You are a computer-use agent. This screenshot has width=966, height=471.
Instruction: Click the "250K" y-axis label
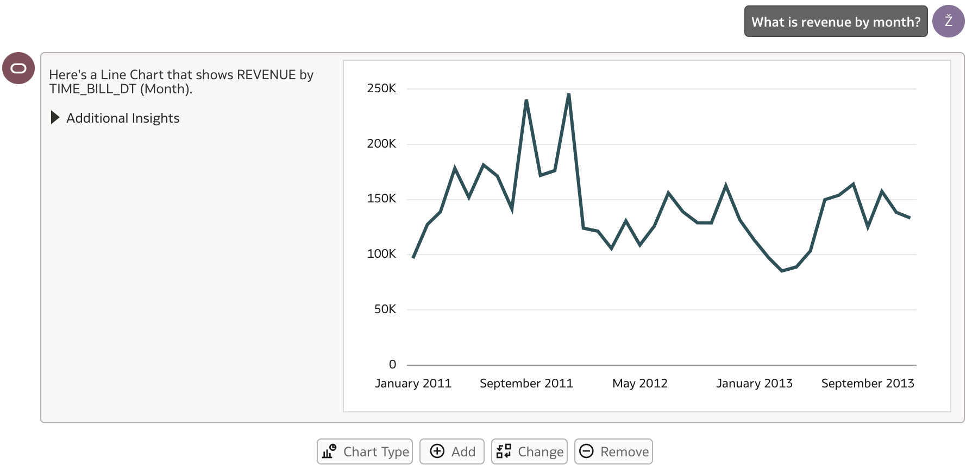(x=381, y=88)
